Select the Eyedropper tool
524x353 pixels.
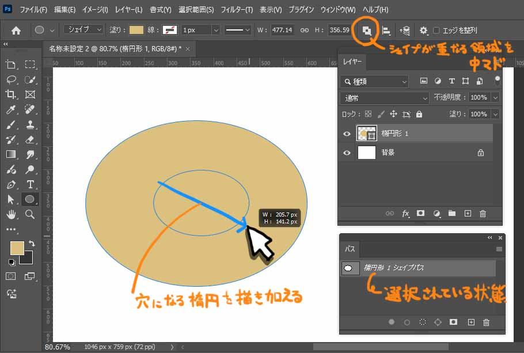tap(11, 109)
